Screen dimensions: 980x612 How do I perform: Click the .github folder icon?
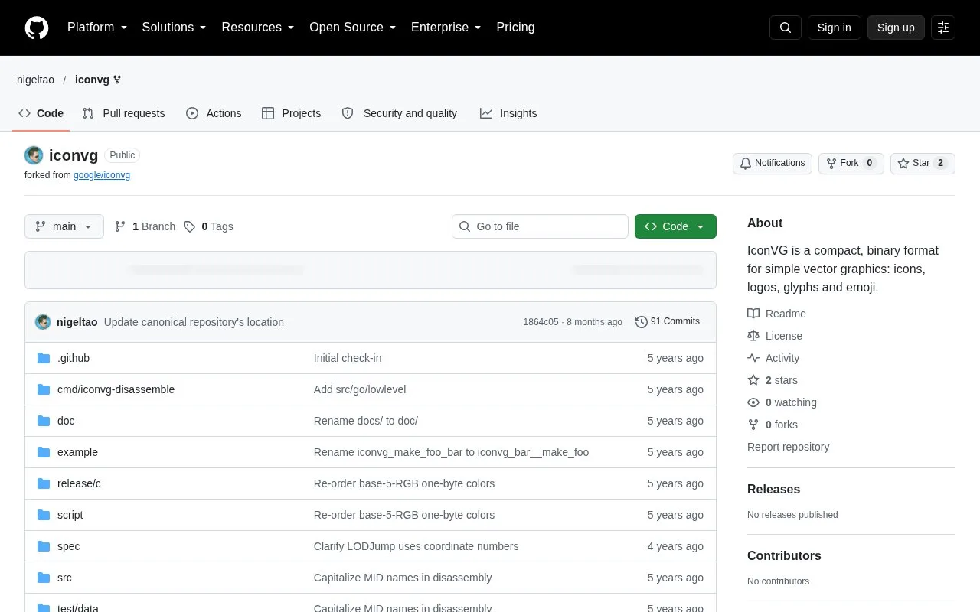(x=44, y=358)
